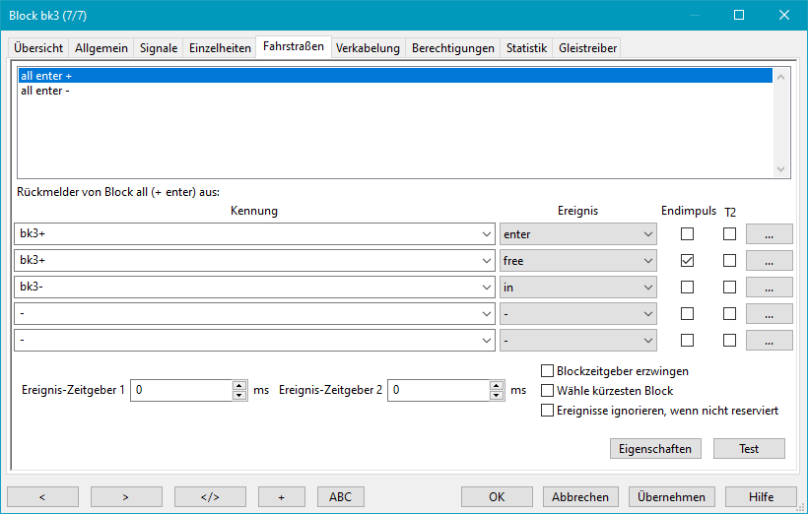Click the </> XML button
This screenshot has width=808, height=514.
click(x=210, y=497)
